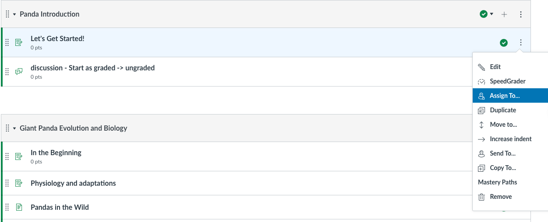Click the discussion icon beside graded discussion item
Screen dimensions: 548x222
click(19, 72)
